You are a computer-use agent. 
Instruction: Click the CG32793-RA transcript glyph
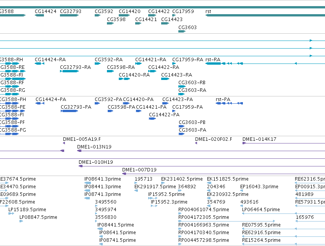click(x=69, y=71)
